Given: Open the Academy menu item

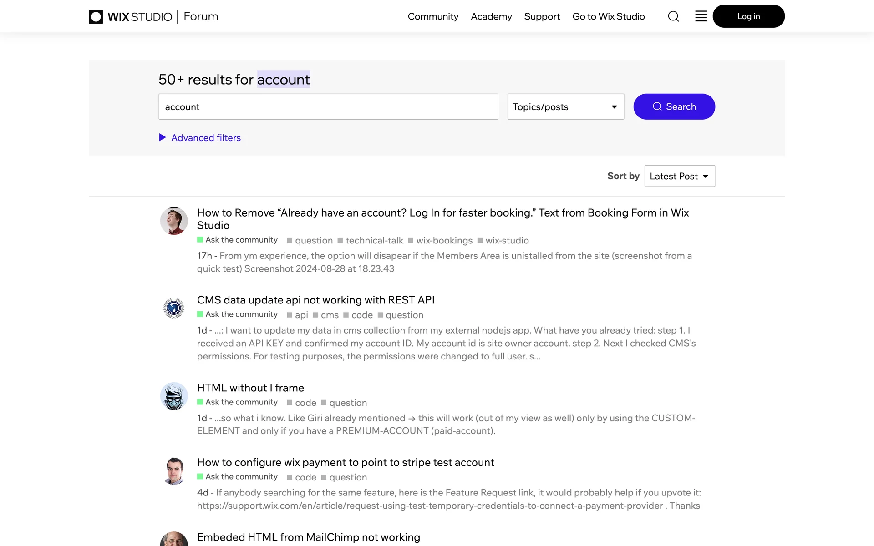Looking at the screenshot, I should [x=491, y=16].
